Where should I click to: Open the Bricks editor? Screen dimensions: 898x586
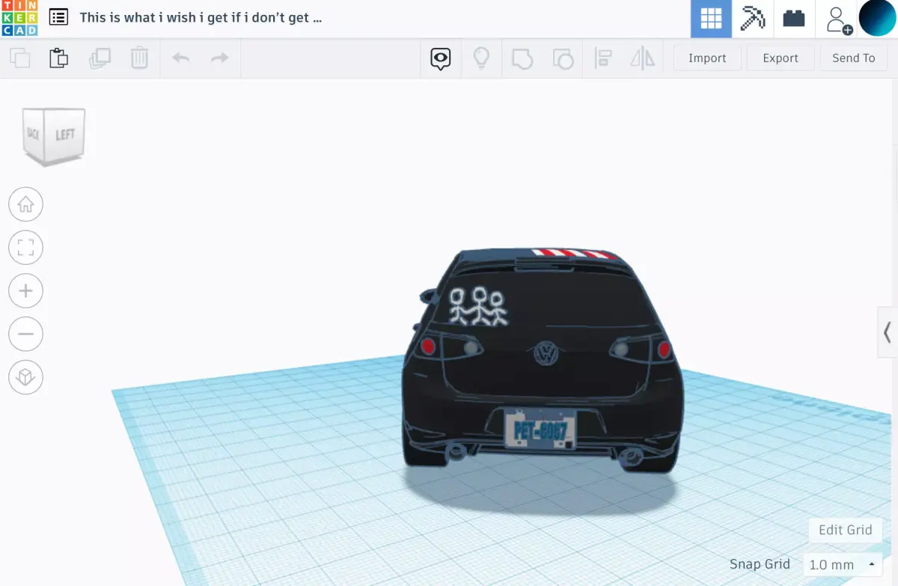tap(793, 19)
